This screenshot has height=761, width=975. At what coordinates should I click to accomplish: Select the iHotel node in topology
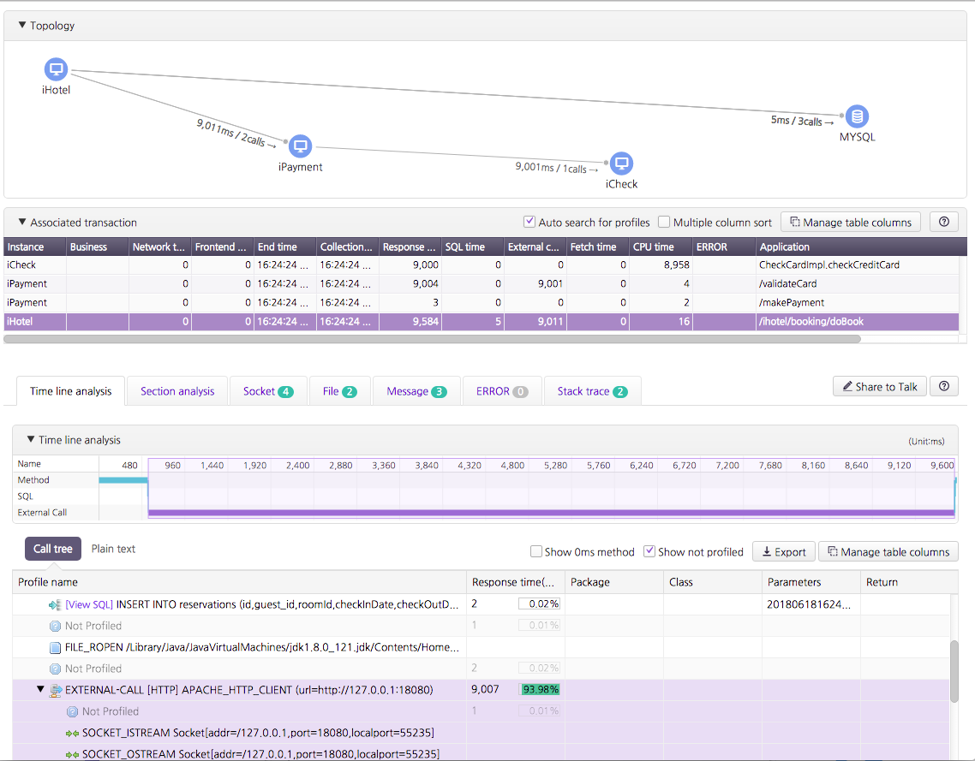(x=56, y=69)
